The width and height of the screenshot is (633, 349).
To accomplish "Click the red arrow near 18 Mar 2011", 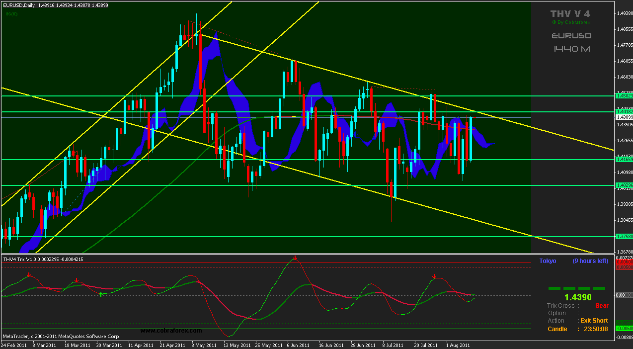I will [x=77, y=281].
